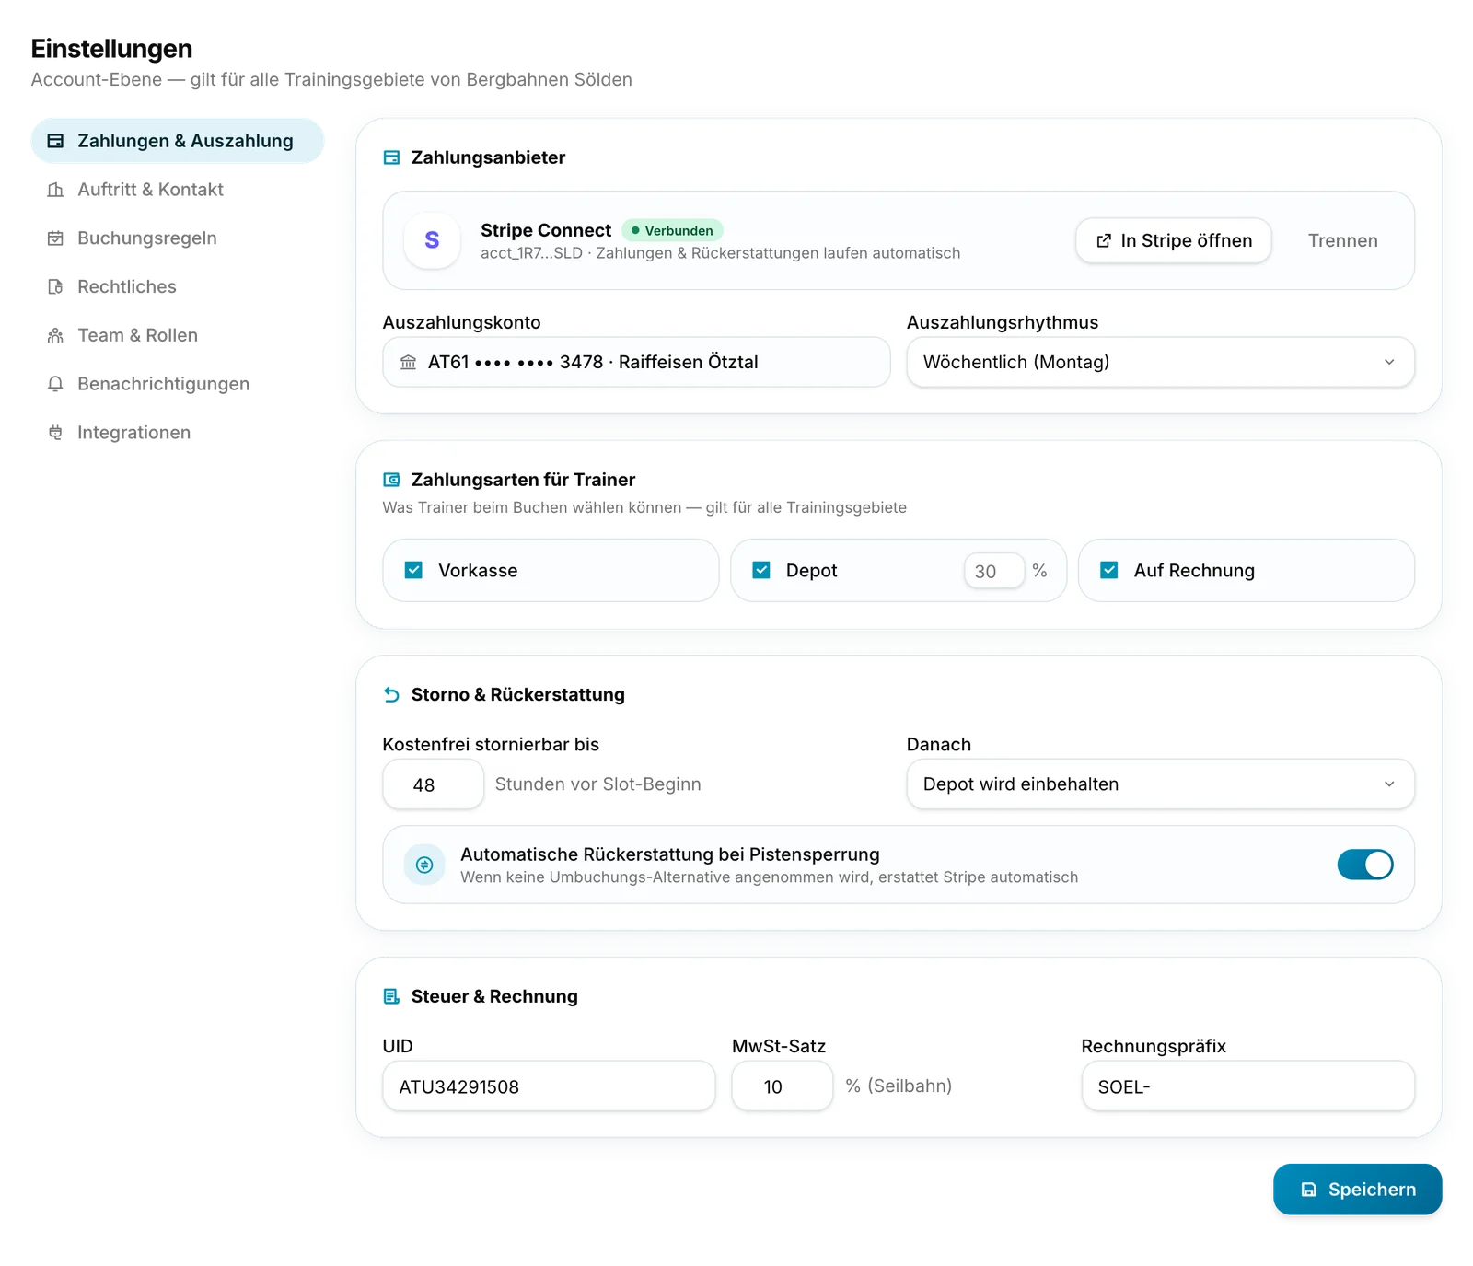
Task: Click the external-link icon in Stripe button
Action: click(1104, 240)
